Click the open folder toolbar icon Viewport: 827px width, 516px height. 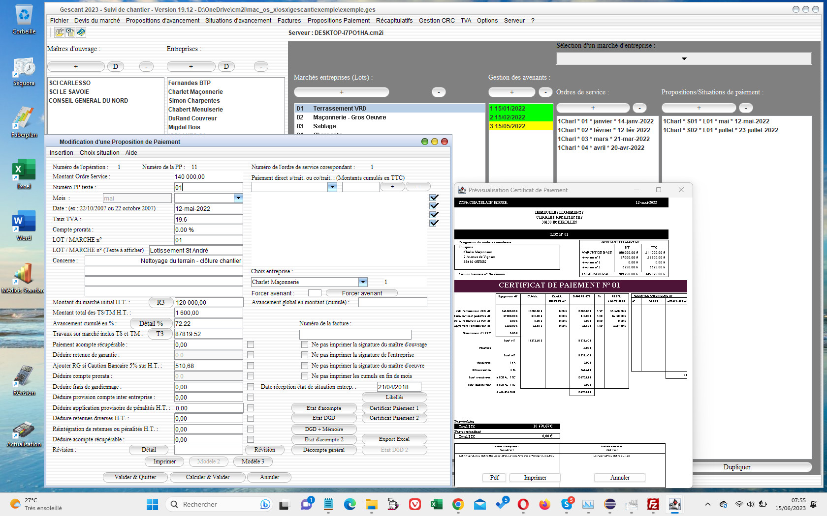tap(60, 32)
